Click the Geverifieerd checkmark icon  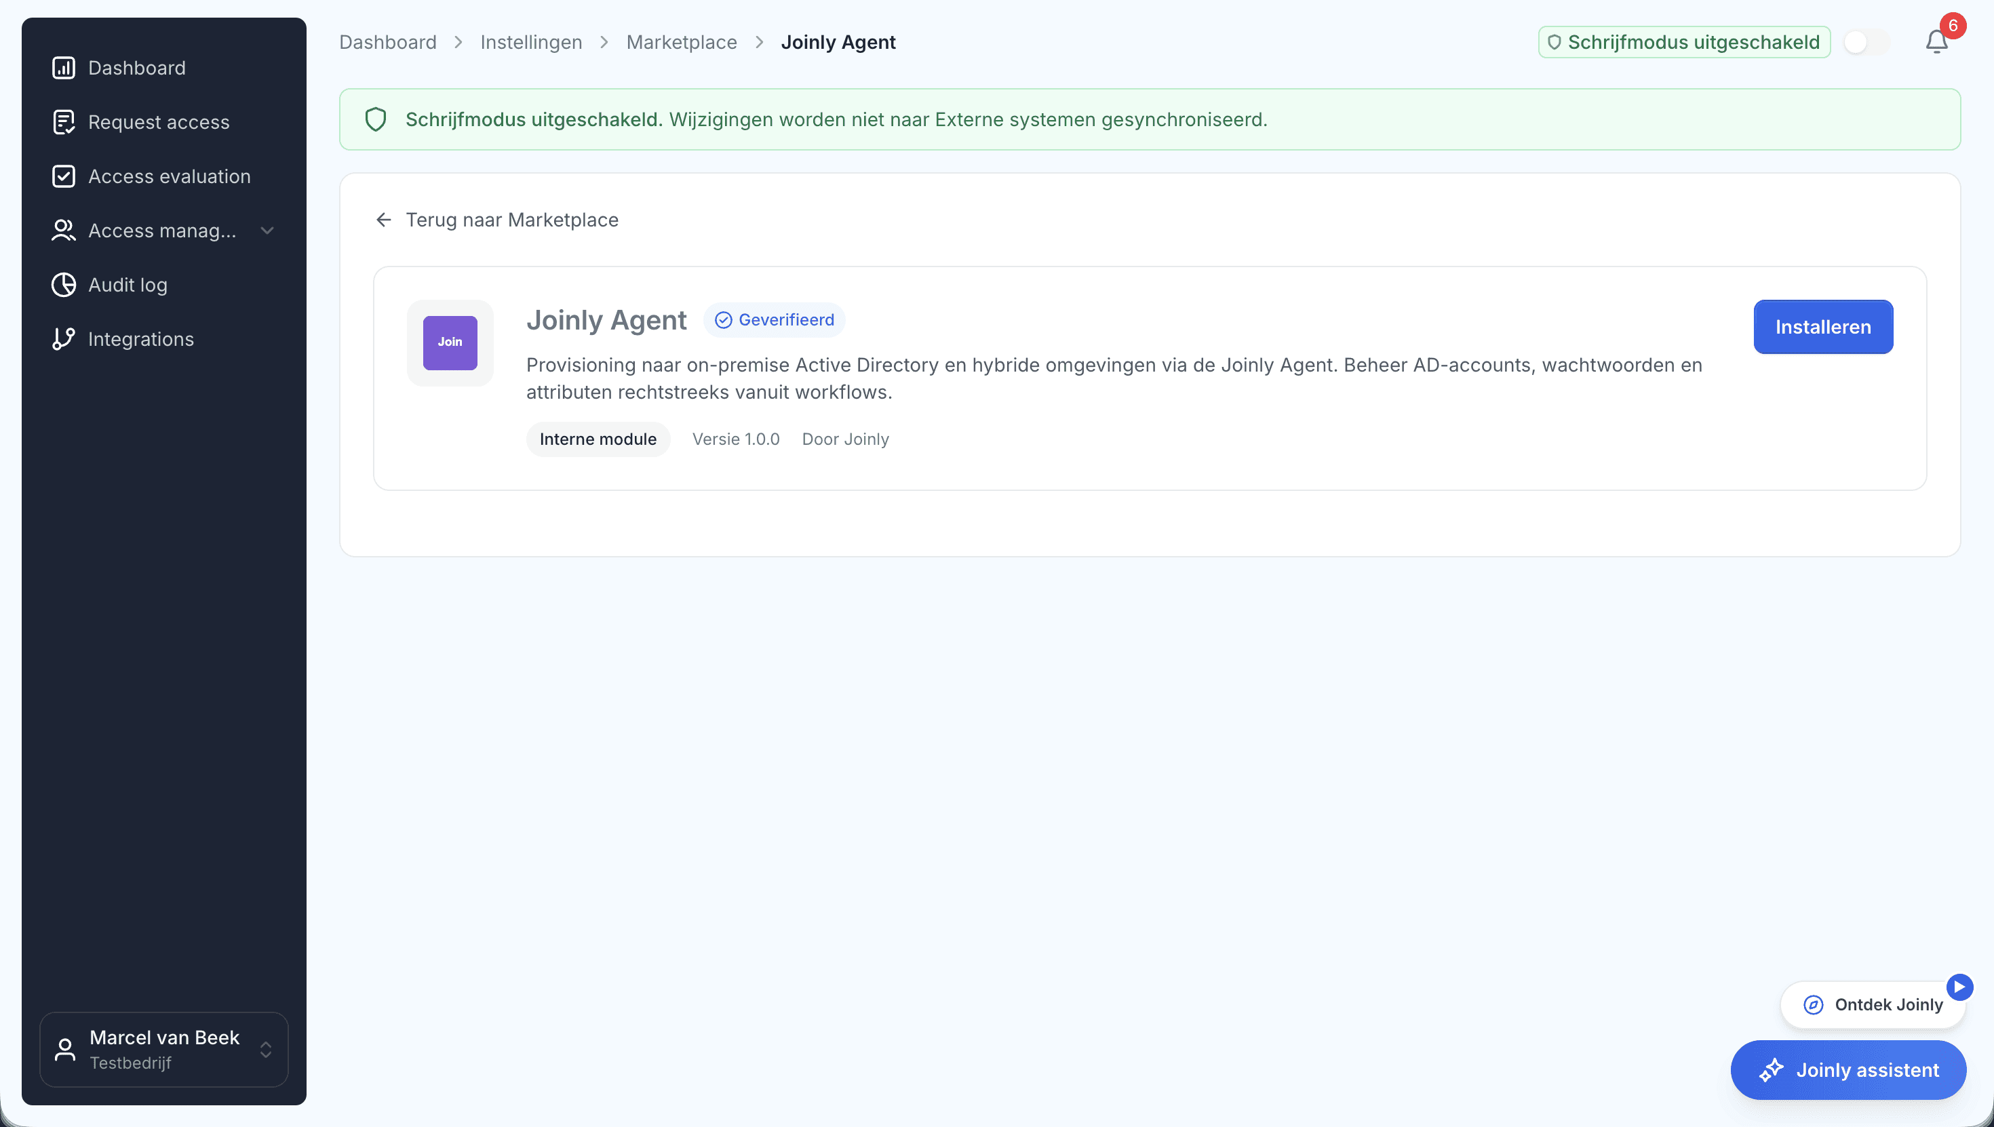(x=723, y=321)
